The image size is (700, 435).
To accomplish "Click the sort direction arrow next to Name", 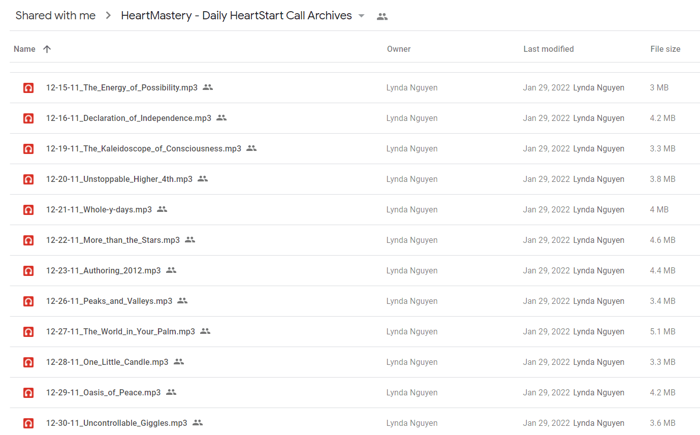I will pos(47,49).
